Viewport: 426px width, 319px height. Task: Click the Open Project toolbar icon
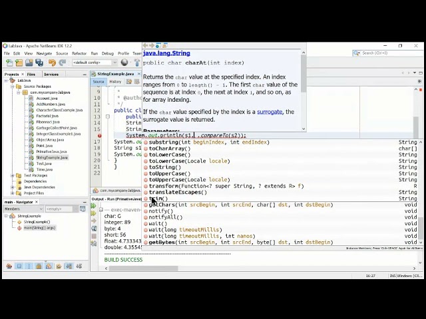point(29,62)
